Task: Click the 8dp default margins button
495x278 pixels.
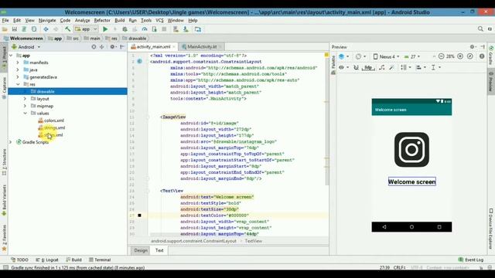Action: tap(368, 67)
